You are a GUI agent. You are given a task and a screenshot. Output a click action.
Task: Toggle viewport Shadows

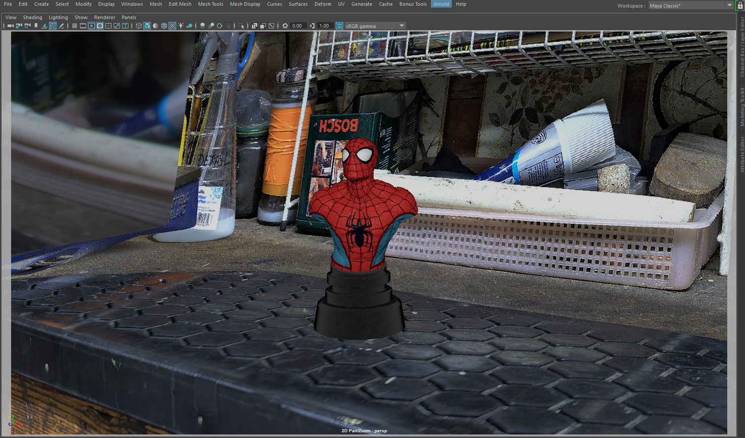189,26
